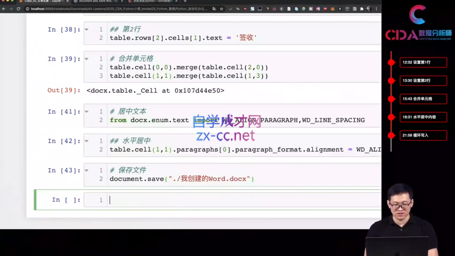455x256 pixels.
Task: Click into the empty In [ ] cell
Action: click(x=245, y=200)
